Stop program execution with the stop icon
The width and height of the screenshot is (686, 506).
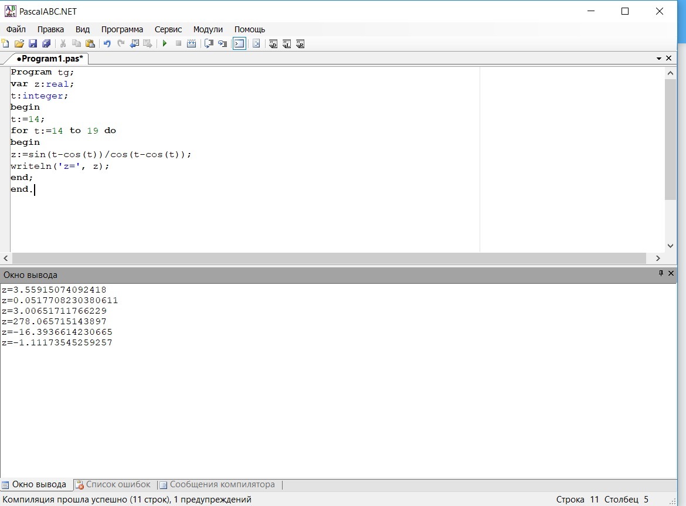[x=178, y=43]
